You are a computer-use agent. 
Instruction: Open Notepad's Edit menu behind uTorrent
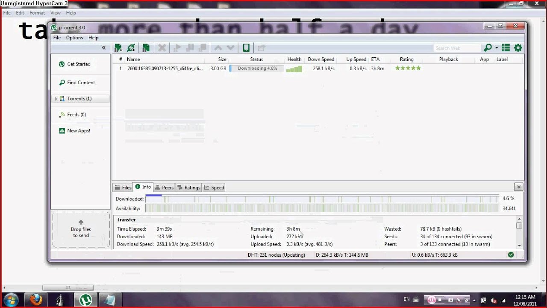20,13
